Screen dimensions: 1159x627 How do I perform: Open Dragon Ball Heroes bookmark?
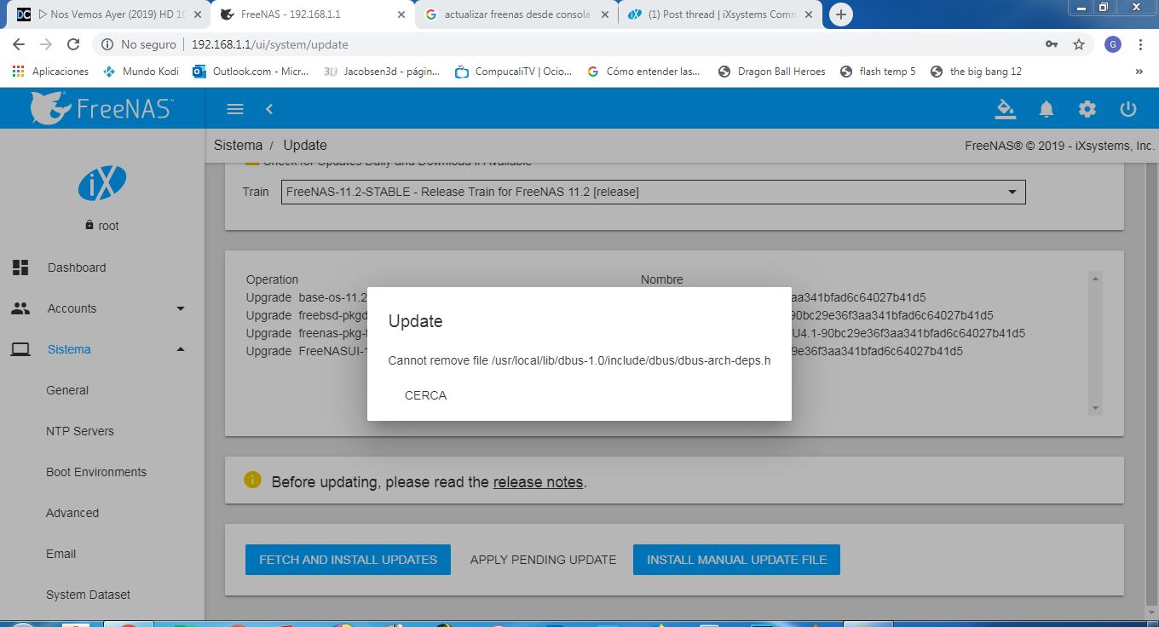point(772,72)
